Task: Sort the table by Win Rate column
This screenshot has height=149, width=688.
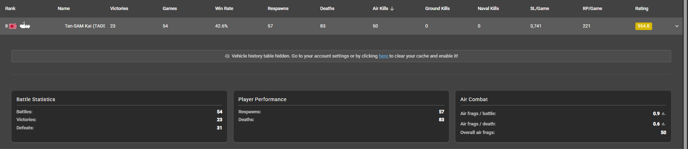Action: [224, 9]
